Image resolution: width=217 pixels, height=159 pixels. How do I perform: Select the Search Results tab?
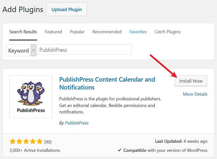click(x=23, y=32)
